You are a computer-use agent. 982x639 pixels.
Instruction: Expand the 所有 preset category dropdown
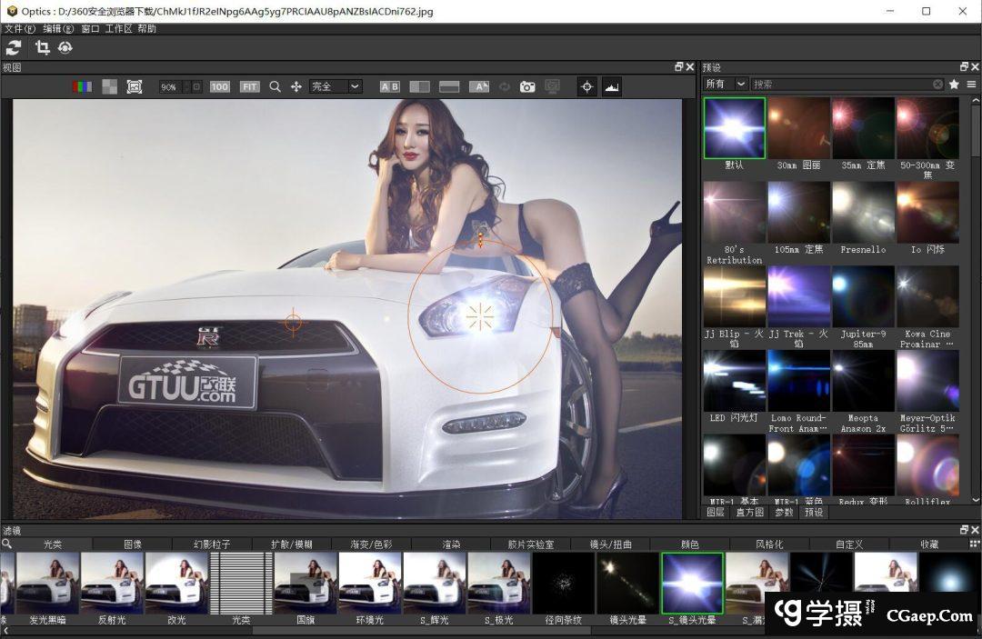click(x=725, y=84)
